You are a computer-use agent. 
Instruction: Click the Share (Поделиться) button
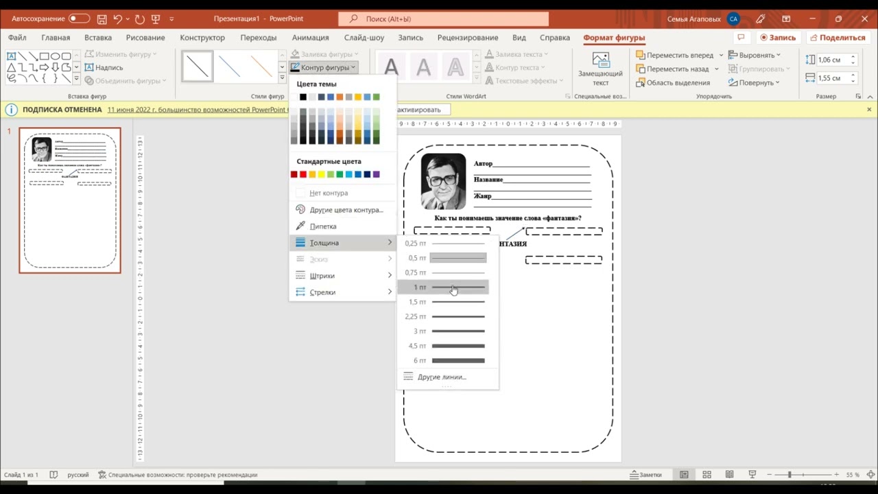(x=837, y=38)
